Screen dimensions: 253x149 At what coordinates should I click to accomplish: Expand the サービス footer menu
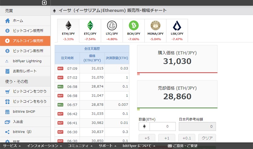tap(12, 146)
